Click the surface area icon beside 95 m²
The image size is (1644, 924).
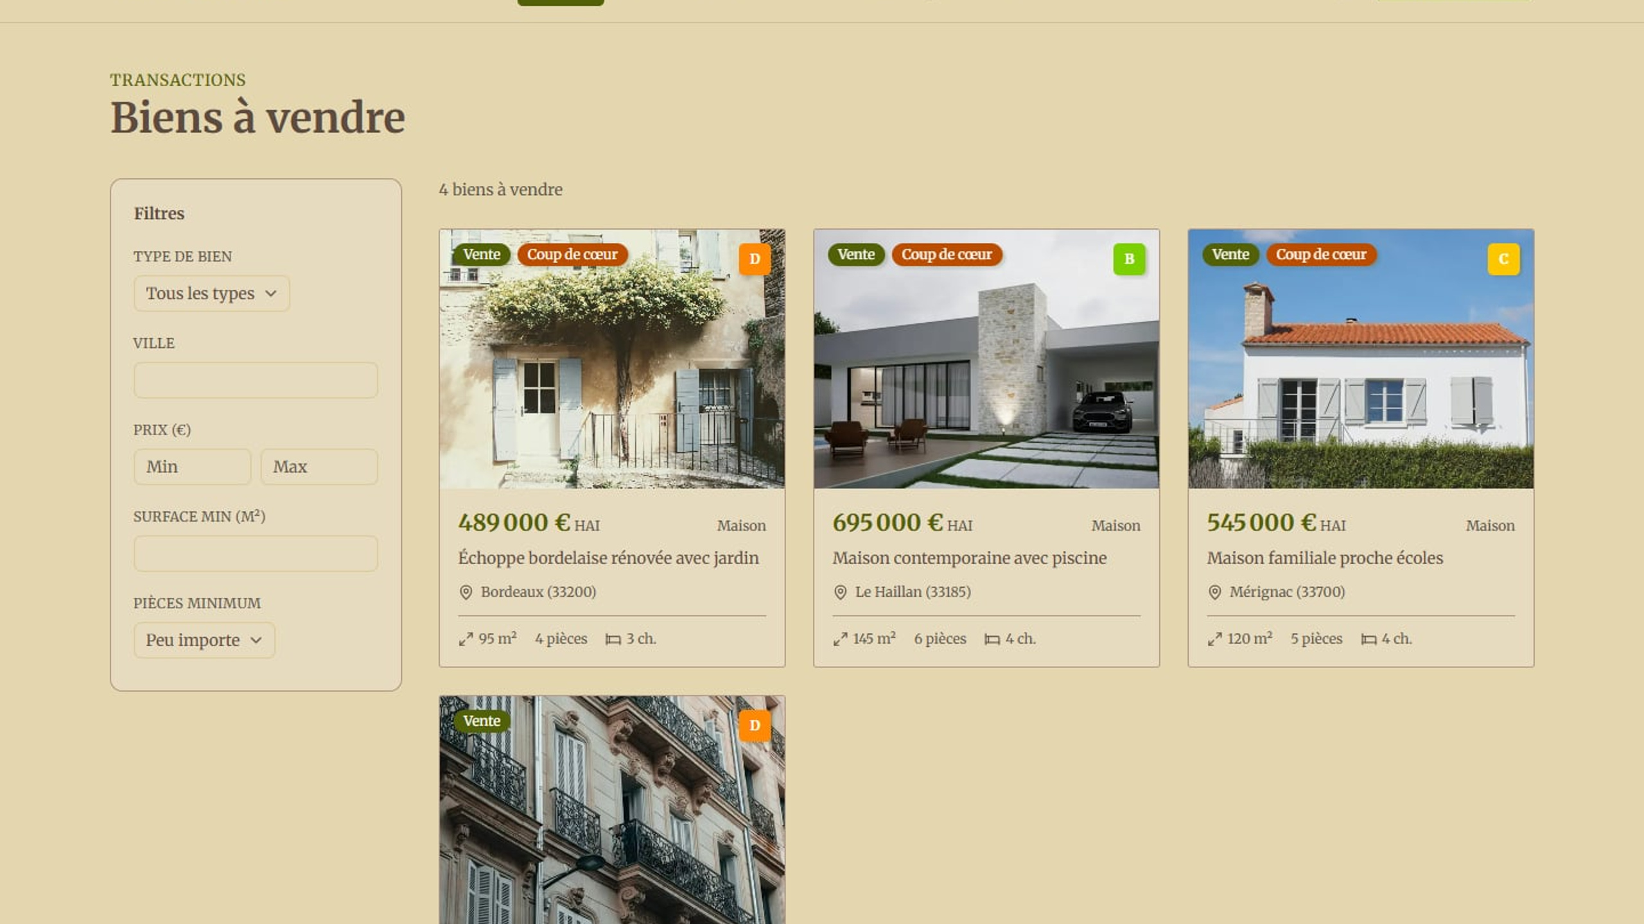(x=466, y=639)
